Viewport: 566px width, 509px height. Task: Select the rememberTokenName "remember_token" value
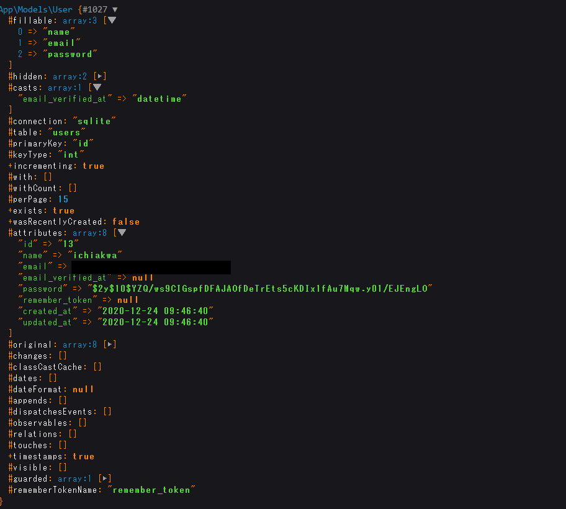151,490
